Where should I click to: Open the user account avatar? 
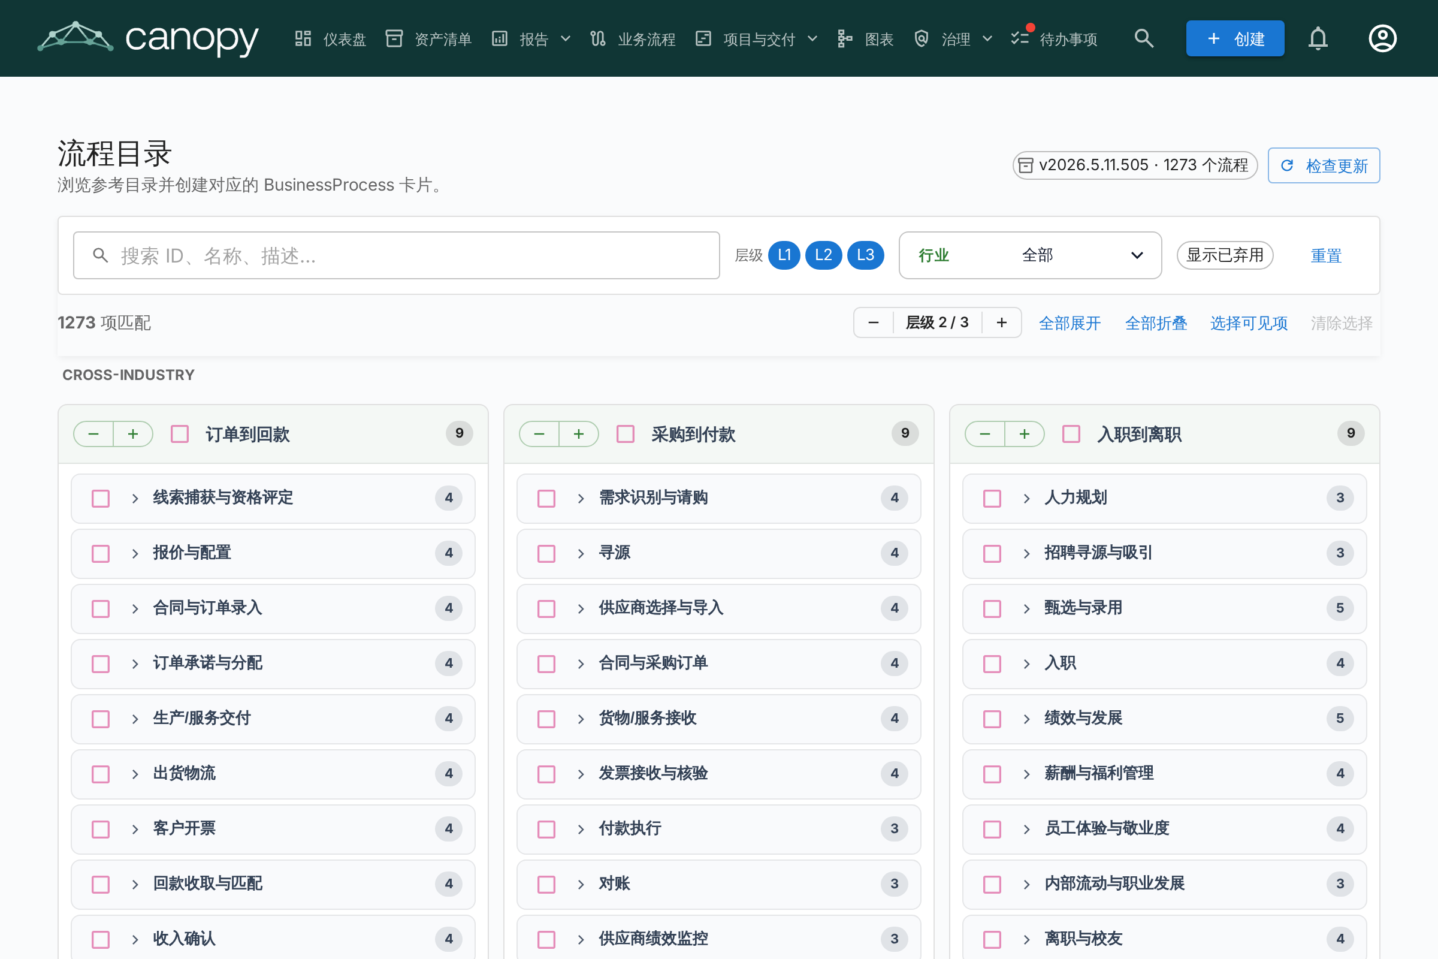coord(1382,38)
